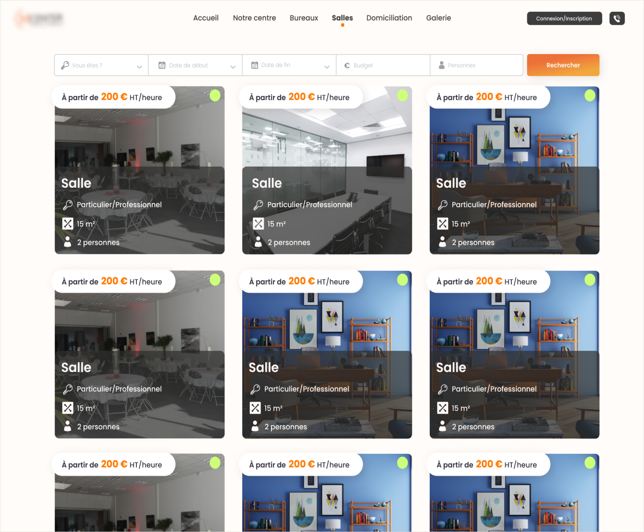
Task: Click price badge on first room card
Action: (x=113, y=97)
